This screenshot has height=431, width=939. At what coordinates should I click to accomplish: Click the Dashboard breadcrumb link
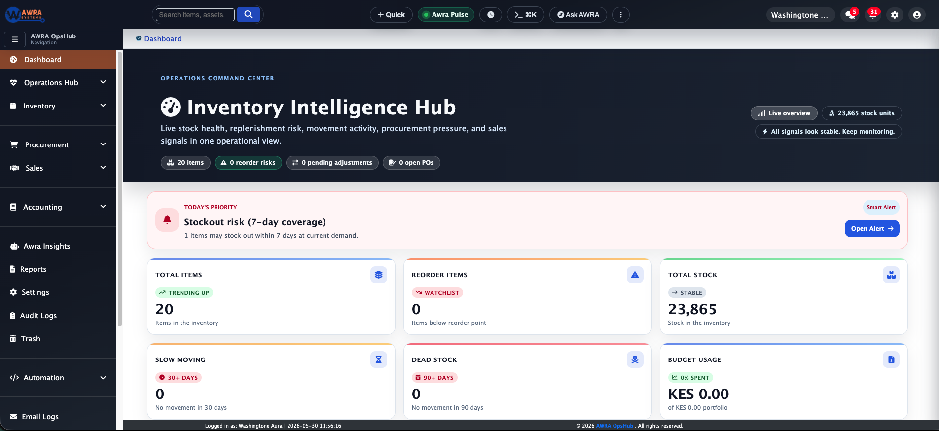pos(163,39)
